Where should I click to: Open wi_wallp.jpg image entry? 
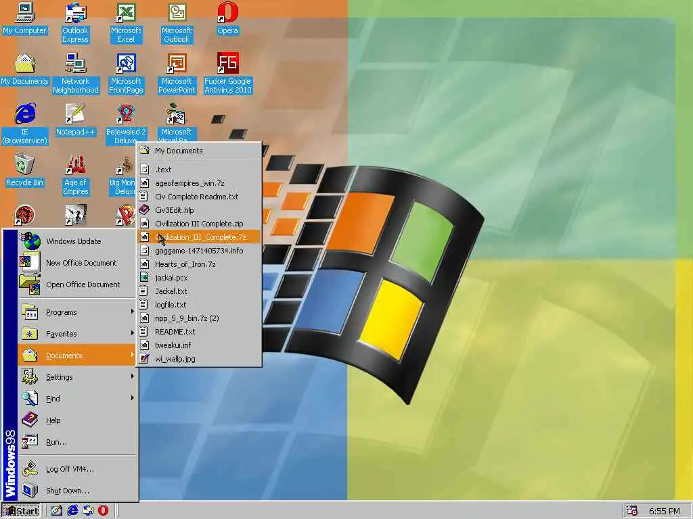pyautogui.click(x=199, y=359)
